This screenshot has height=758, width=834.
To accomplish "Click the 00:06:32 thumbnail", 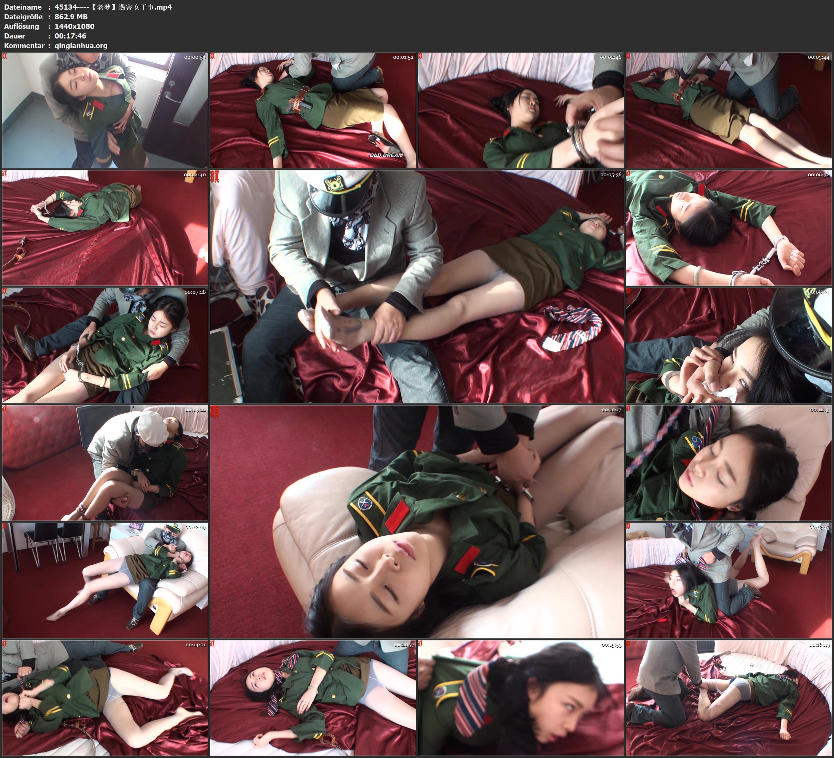I will pyautogui.click(x=729, y=228).
